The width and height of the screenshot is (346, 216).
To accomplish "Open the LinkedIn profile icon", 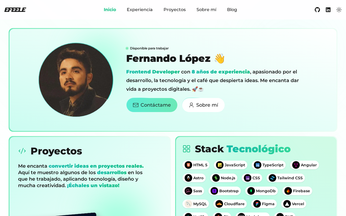I will pos(328,10).
